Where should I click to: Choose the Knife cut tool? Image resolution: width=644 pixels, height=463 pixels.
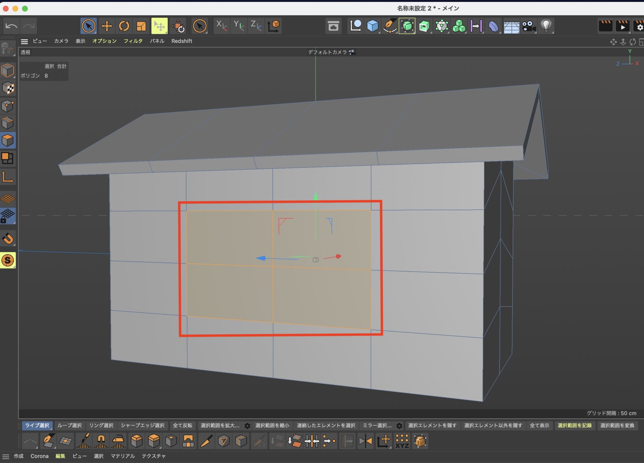point(206,441)
